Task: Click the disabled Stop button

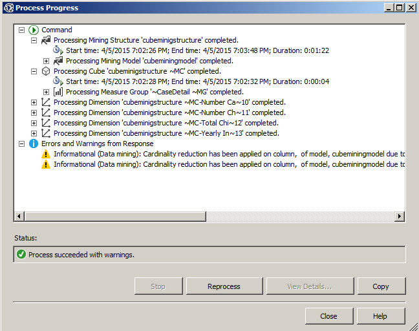Action: [158, 286]
